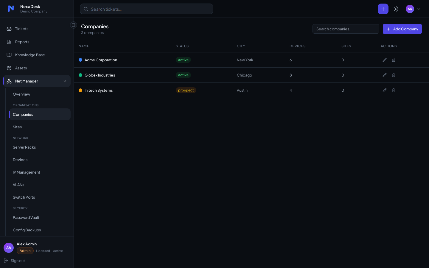Collapse the Net Manager section chevron

coord(65,81)
